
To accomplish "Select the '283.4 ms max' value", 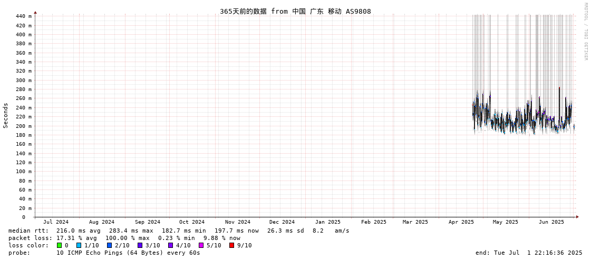I will point(131,231).
